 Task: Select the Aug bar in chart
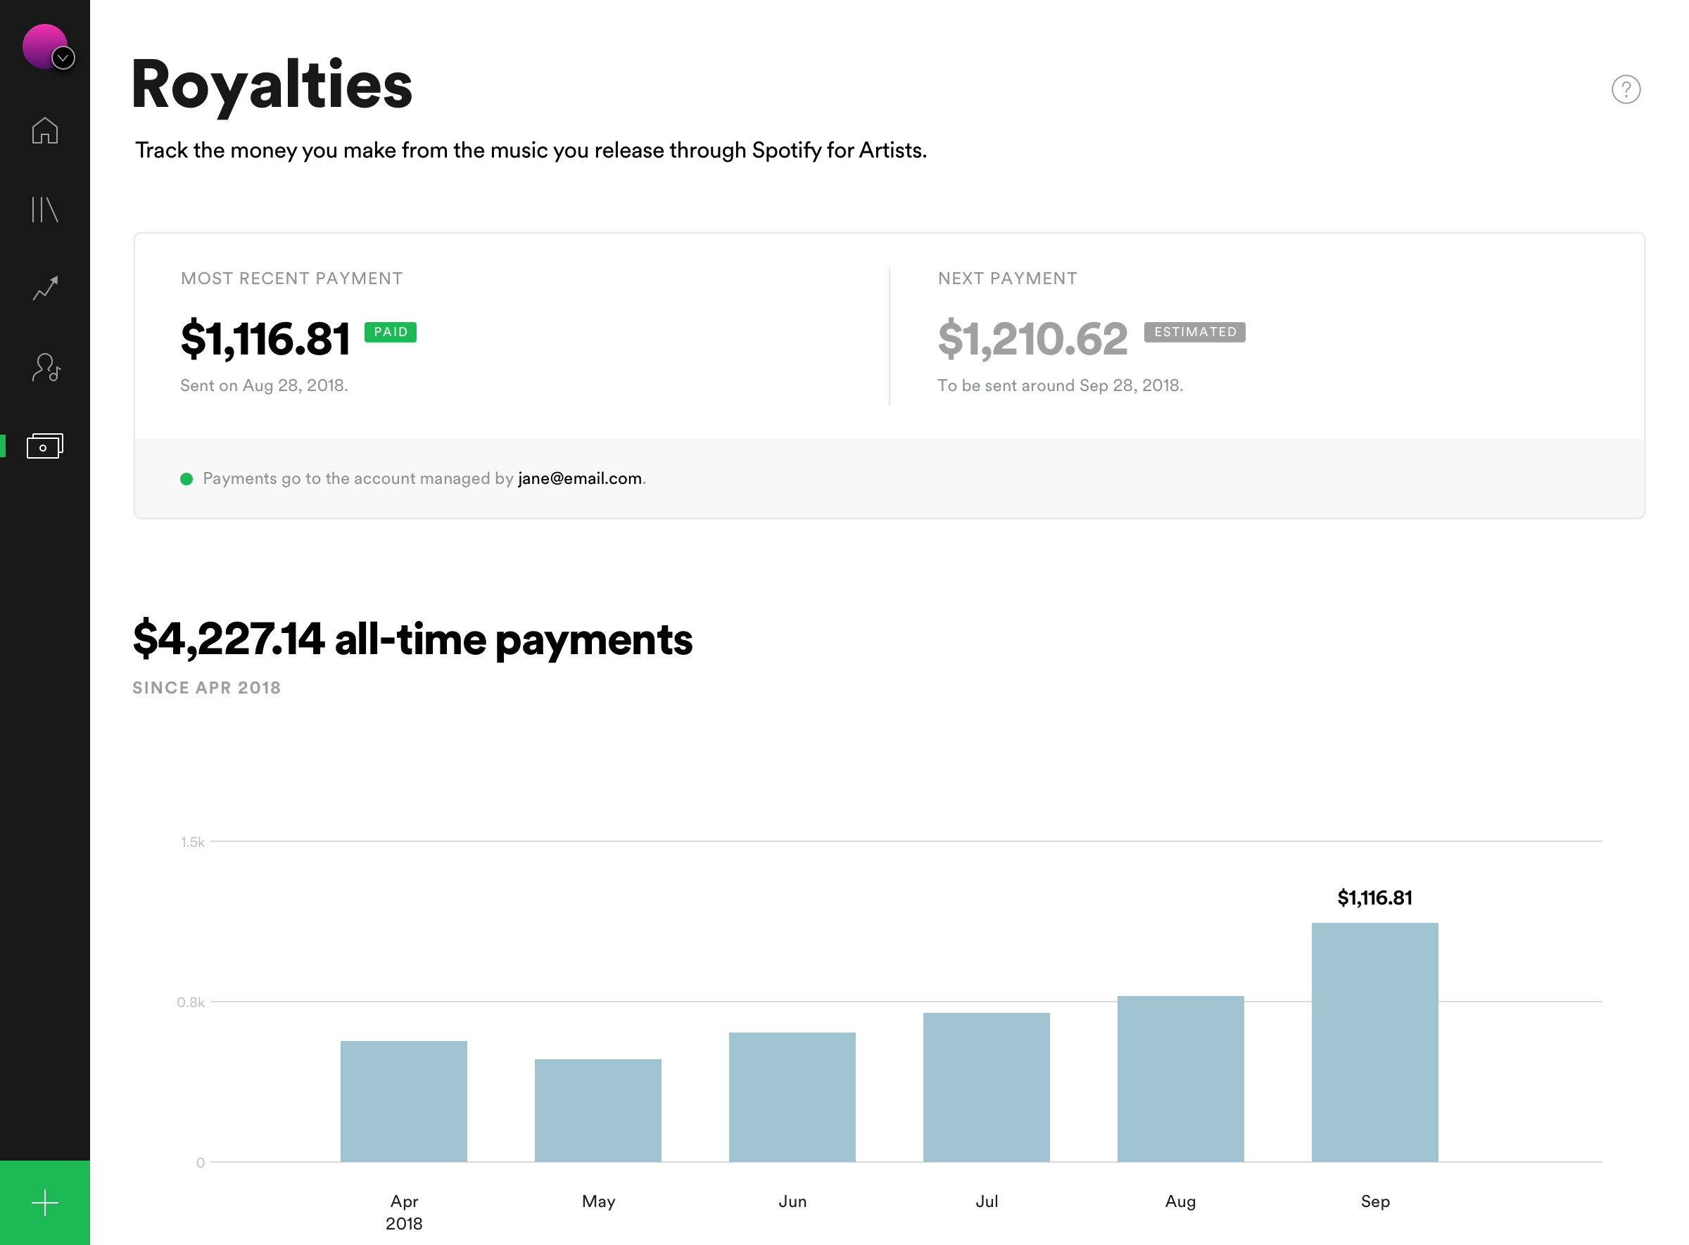(1180, 1079)
